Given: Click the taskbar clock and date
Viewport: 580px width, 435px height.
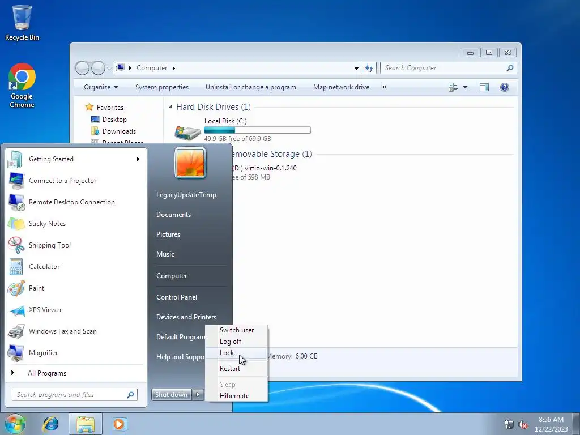Looking at the screenshot, I should tap(551, 424).
